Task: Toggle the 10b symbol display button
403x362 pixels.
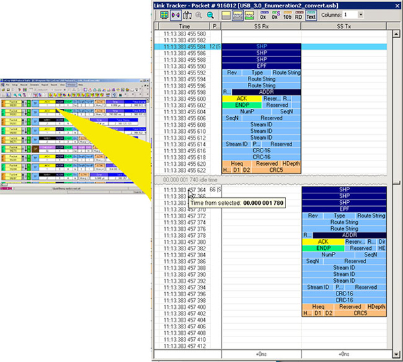Action: 289,15
